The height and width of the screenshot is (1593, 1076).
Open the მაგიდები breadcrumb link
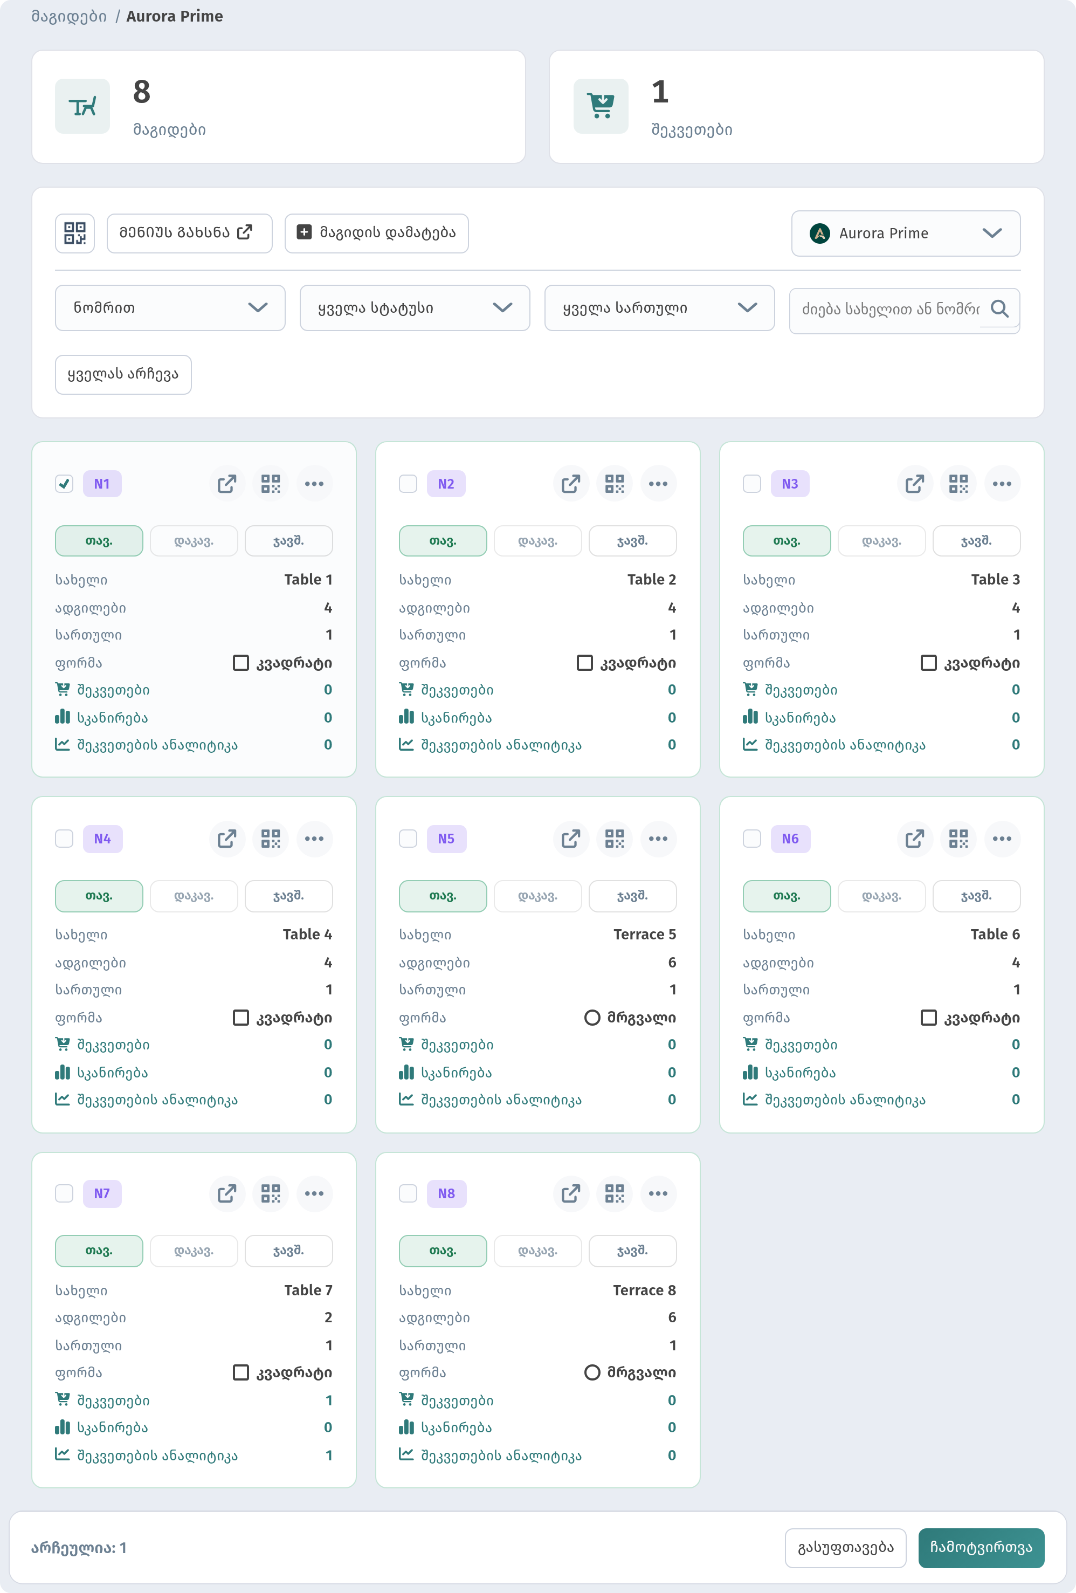pyautogui.click(x=69, y=17)
